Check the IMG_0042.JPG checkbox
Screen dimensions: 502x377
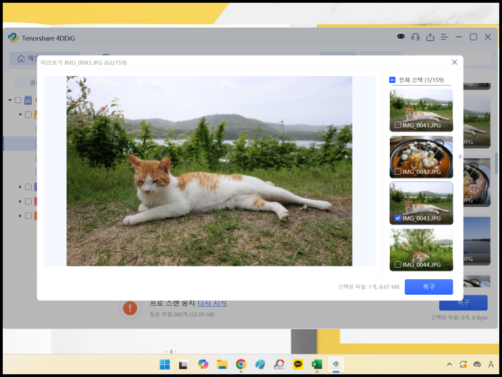398,171
